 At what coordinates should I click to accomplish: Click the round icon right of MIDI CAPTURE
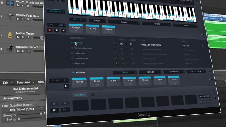(x=215, y=98)
